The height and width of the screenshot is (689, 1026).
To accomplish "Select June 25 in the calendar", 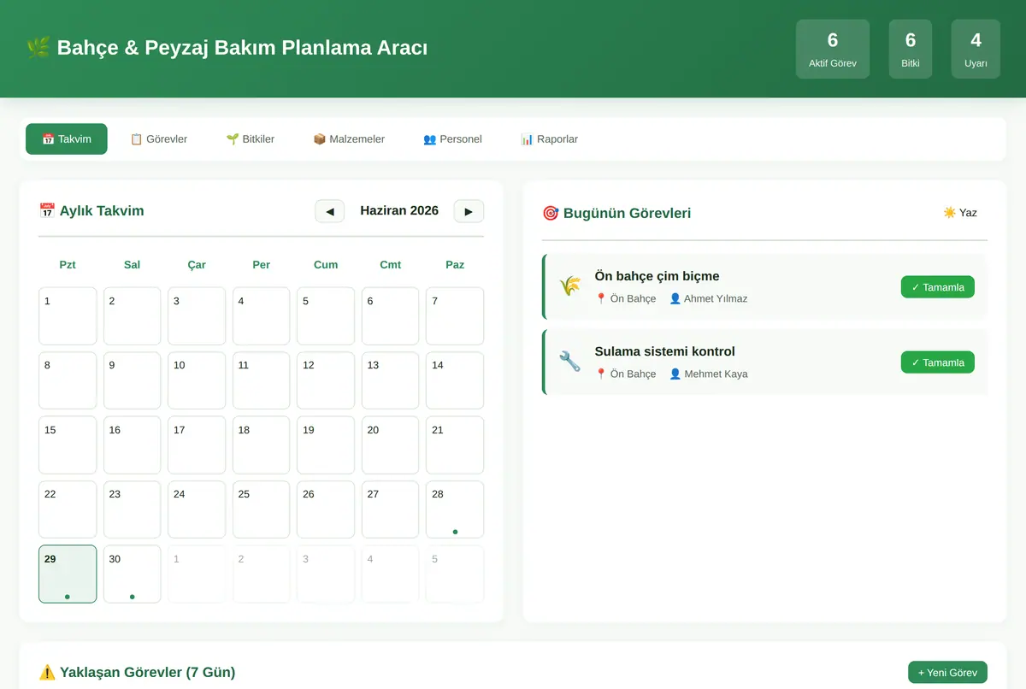I will [x=262, y=509].
